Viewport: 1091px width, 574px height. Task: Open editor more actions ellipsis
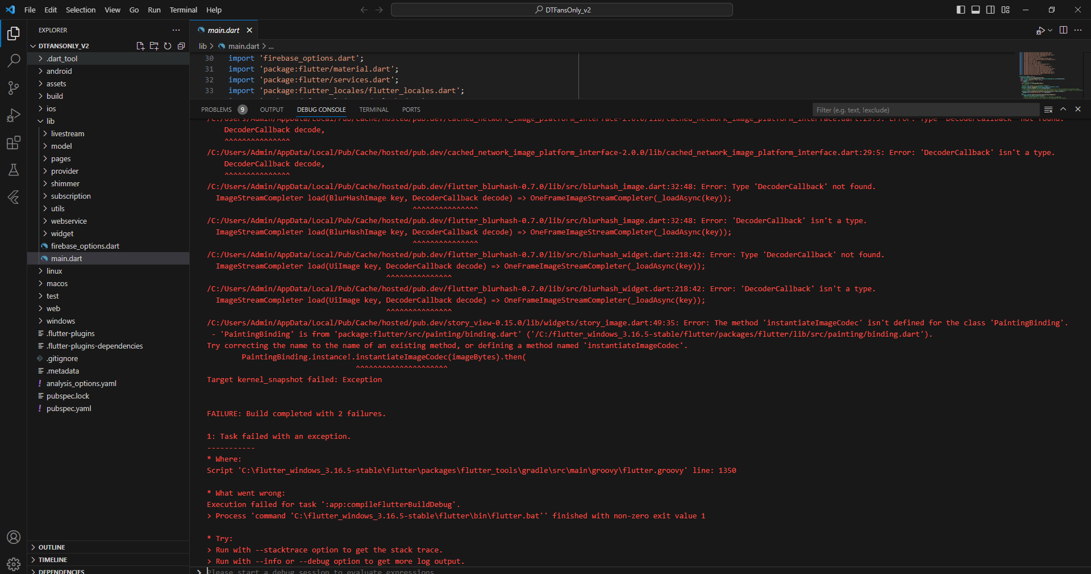(x=1078, y=30)
